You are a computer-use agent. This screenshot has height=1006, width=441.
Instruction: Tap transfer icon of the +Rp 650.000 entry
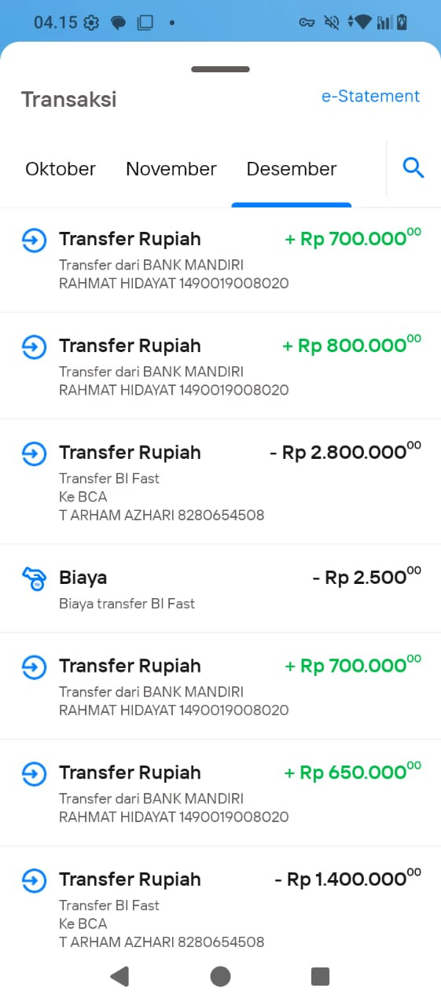point(34,773)
